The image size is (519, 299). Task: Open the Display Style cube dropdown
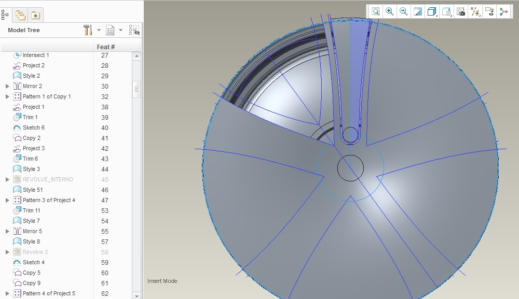click(432, 12)
